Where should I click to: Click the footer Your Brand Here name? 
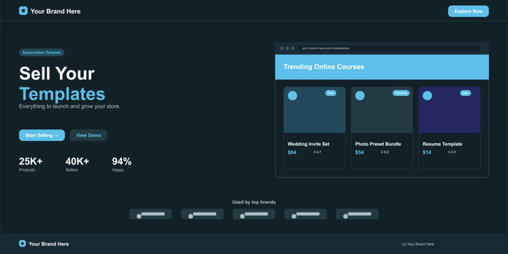[x=49, y=244]
